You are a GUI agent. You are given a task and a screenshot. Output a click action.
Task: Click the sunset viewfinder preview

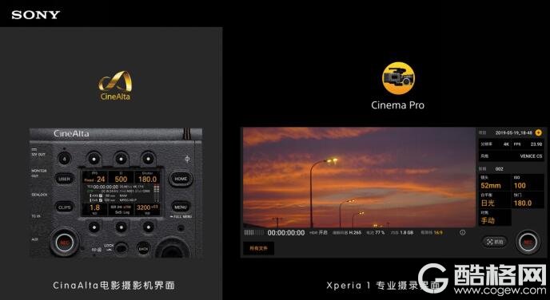(359, 177)
